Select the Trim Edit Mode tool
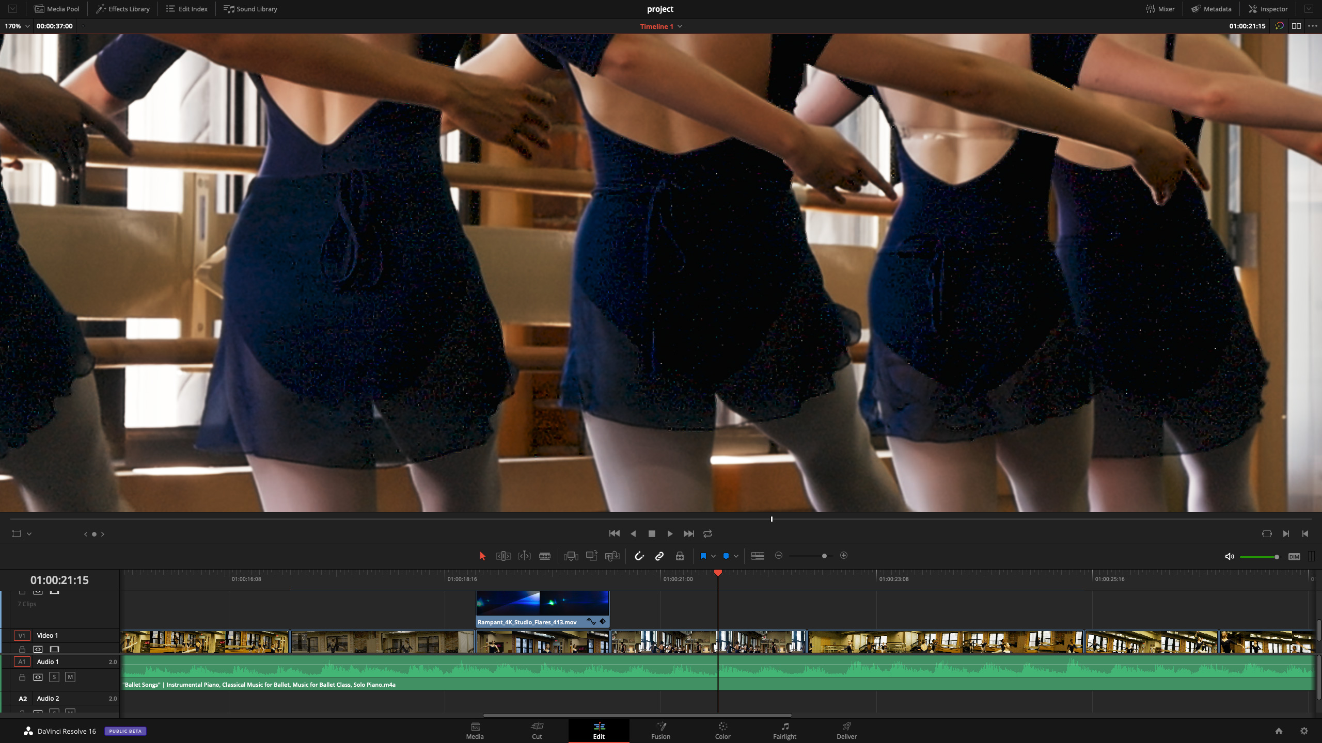This screenshot has height=743, width=1322. (x=503, y=556)
